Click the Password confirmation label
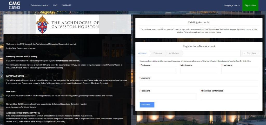Viewport: 266px width, 125px height. tap(213, 91)
